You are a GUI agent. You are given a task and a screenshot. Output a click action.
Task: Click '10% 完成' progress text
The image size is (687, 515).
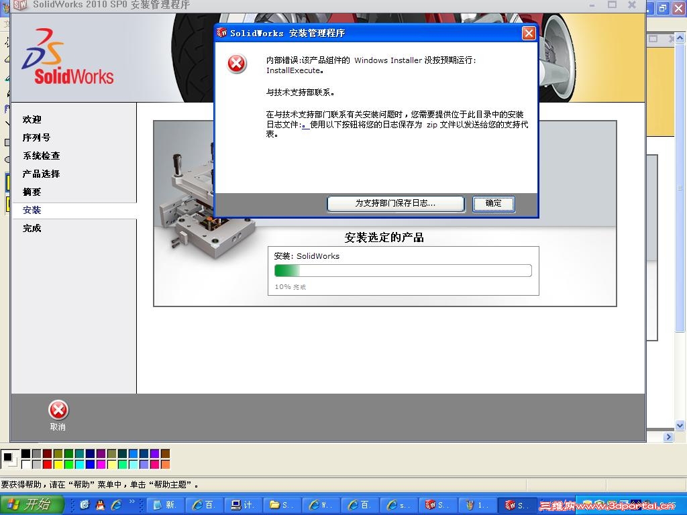(290, 287)
